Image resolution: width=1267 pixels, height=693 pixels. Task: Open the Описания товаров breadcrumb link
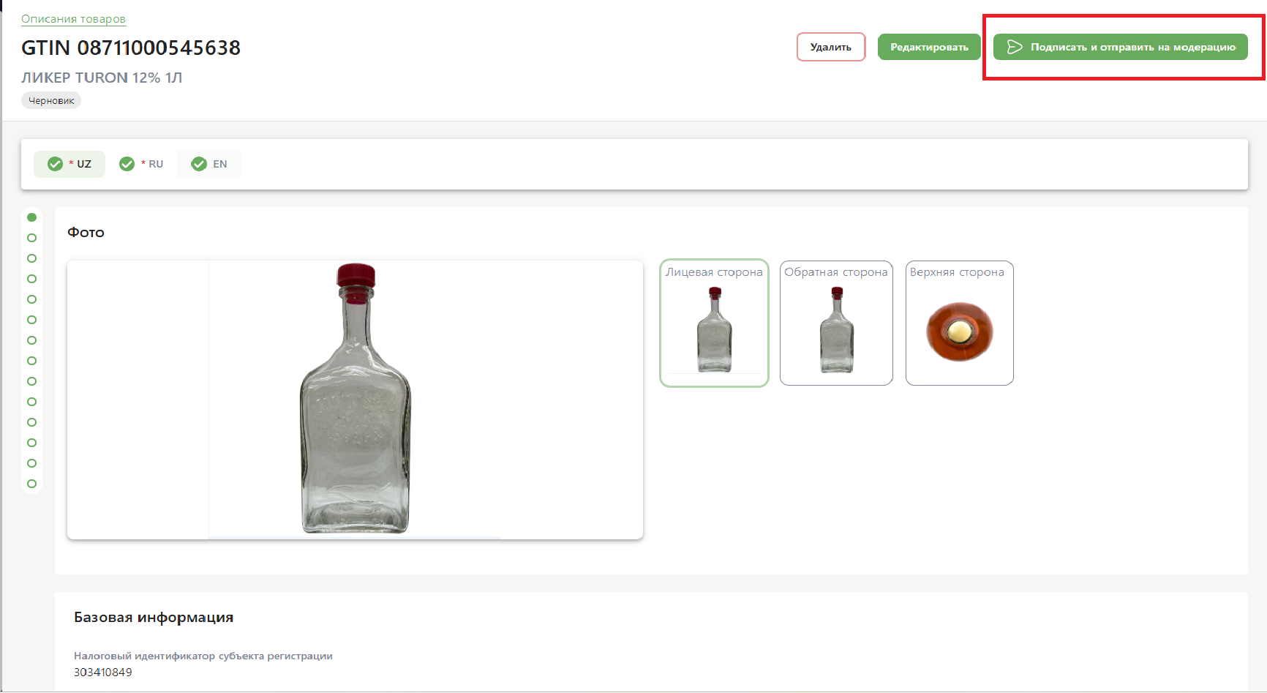pyautogui.click(x=73, y=19)
